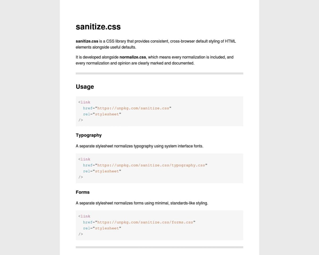This screenshot has width=319, height=255.
Task: Click the closing "/>" in Usage code block
Action: pos(81,120)
